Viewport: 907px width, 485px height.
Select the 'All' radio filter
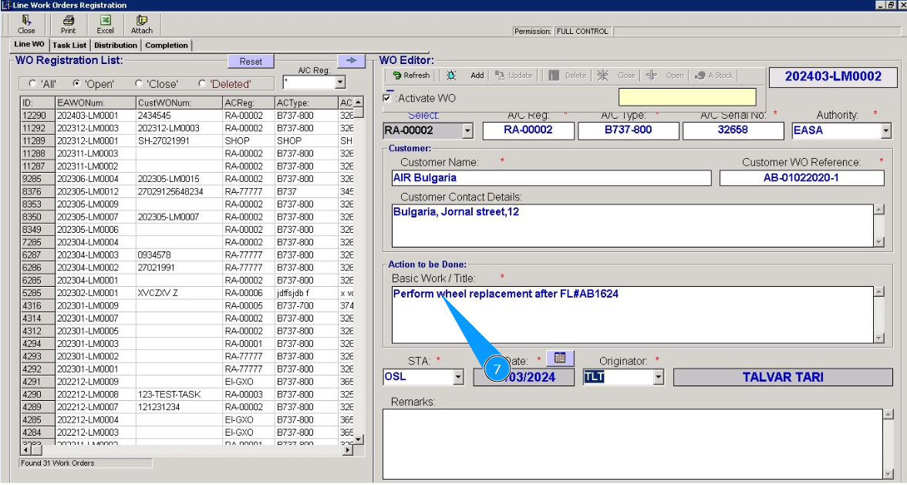click(32, 83)
